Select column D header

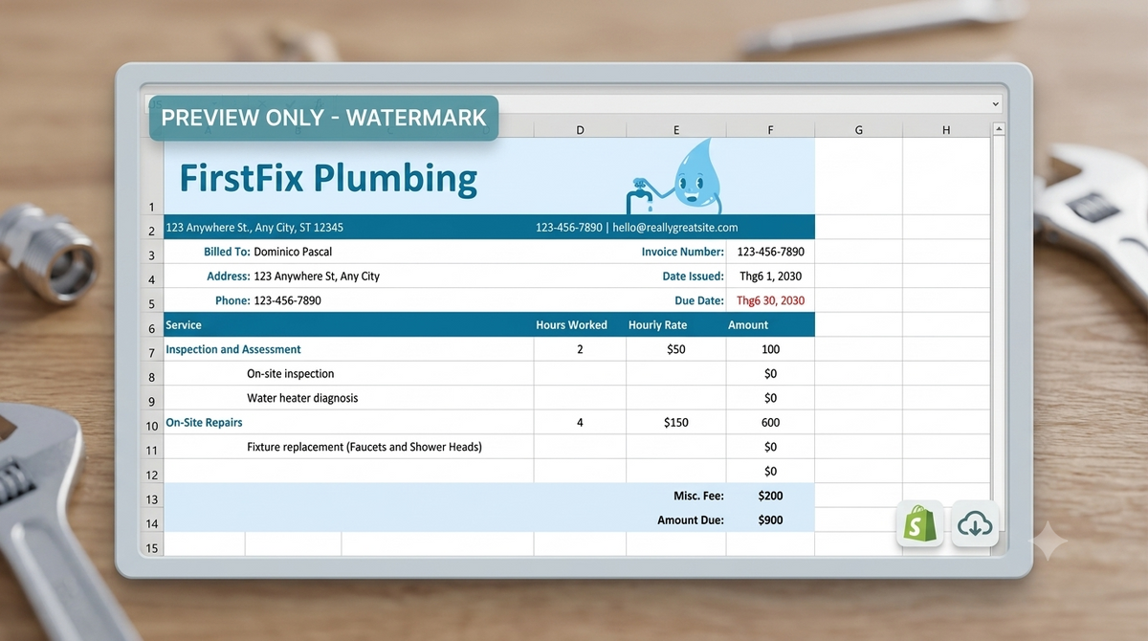click(x=580, y=129)
